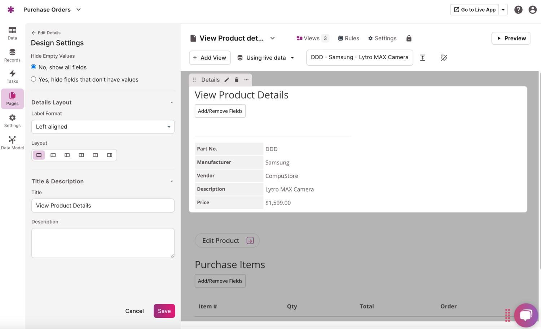The image size is (541, 329).
Task: Open the Rules tab
Action: pyautogui.click(x=348, y=38)
